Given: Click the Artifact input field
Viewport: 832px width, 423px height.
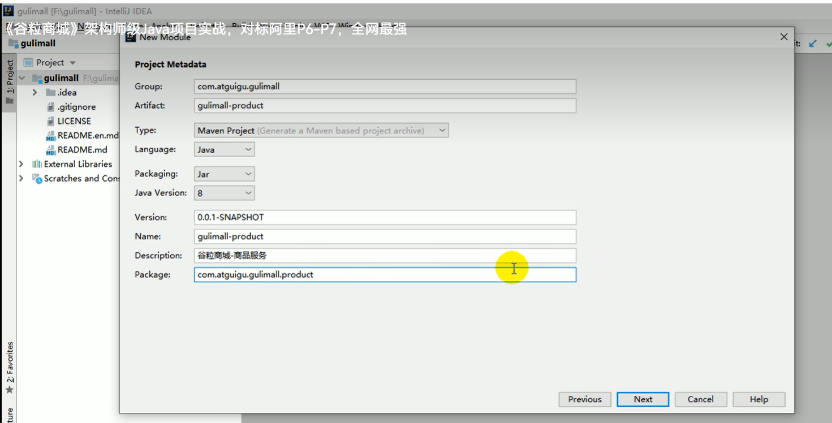Looking at the screenshot, I should pyautogui.click(x=385, y=105).
